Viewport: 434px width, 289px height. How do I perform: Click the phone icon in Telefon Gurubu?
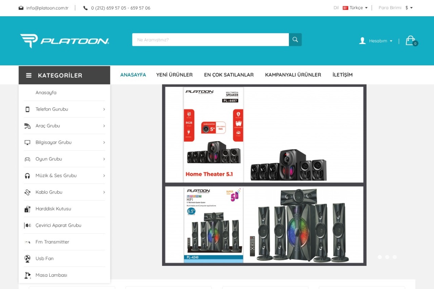tap(27, 109)
